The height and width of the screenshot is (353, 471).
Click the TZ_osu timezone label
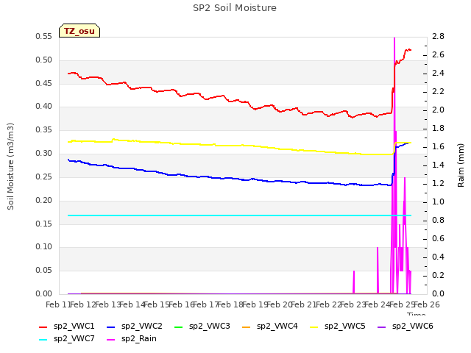(x=79, y=31)
